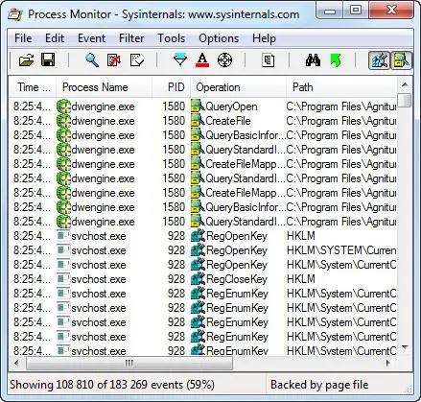Clear the display with the eraser icon
The image size is (421, 402).
click(x=114, y=60)
